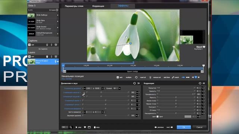The image size is (239, 134).
Task: Add a new layer in the Layers panel
Action: coord(30,57)
